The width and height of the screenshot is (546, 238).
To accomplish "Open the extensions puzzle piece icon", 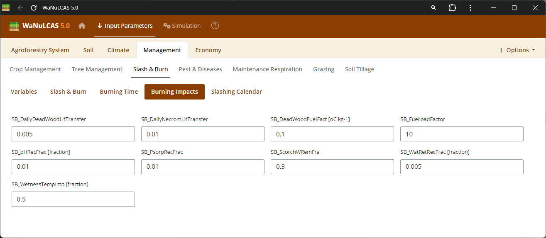I will click(452, 8).
